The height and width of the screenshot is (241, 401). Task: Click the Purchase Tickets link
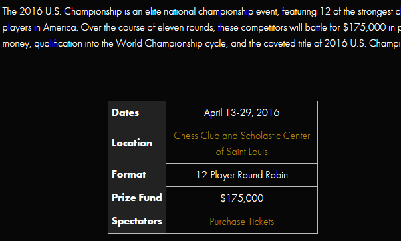tap(241, 222)
